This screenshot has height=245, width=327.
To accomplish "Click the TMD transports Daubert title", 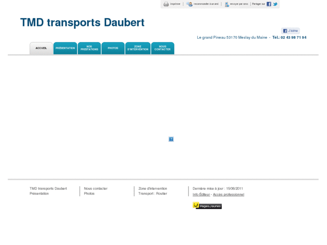I will tap(82, 22).
